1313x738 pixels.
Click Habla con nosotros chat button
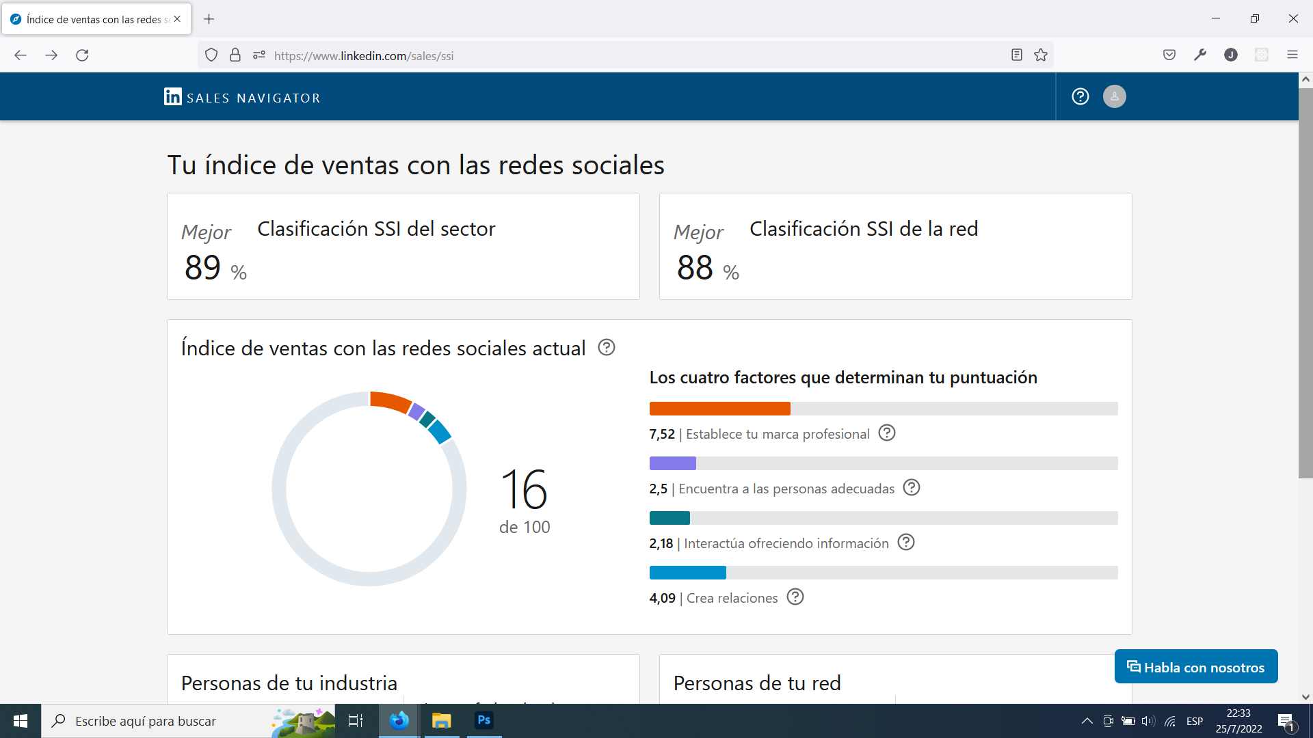(x=1196, y=666)
